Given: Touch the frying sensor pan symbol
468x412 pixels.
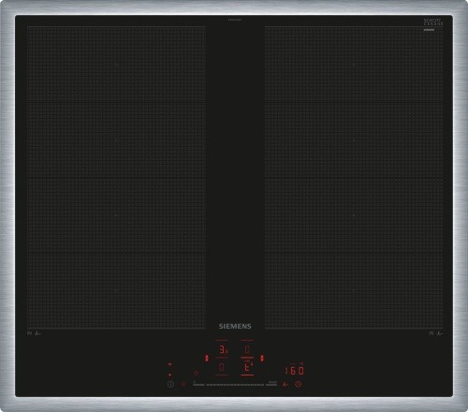Looking at the screenshot, I should click(285, 385).
